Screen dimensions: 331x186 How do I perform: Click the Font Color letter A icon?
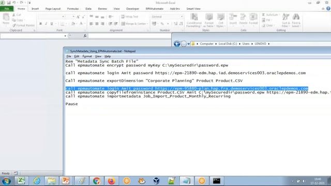pos(81,24)
